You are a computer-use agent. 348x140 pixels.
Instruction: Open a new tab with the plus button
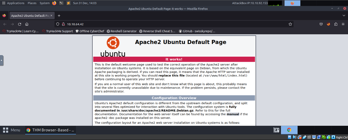pyautogui.click(x=59, y=15)
